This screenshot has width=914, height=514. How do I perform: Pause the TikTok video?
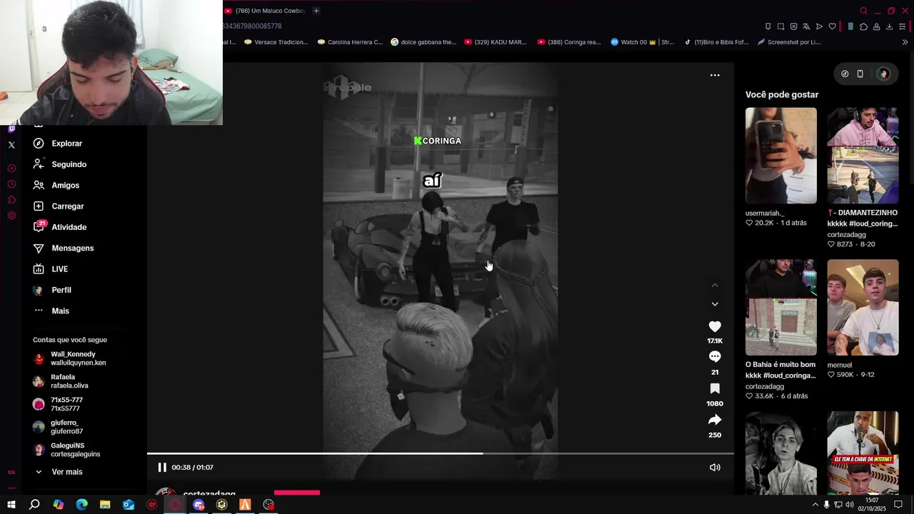point(162,468)
